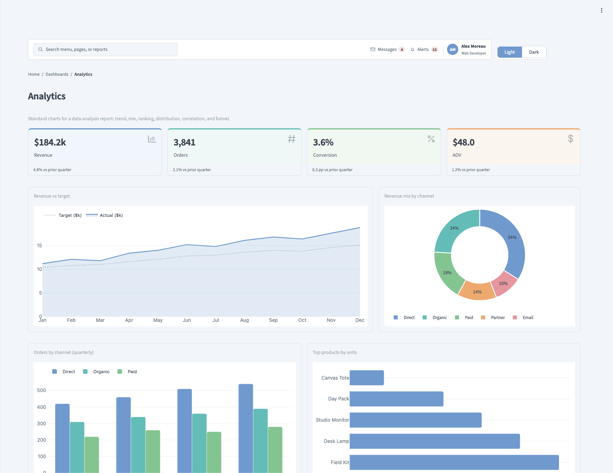The image size is (613, 473).
Task: Open Messages with 4 unread
Action: tap(387, 50)
